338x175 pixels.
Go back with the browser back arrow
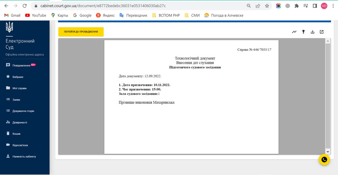pos(6,6)
